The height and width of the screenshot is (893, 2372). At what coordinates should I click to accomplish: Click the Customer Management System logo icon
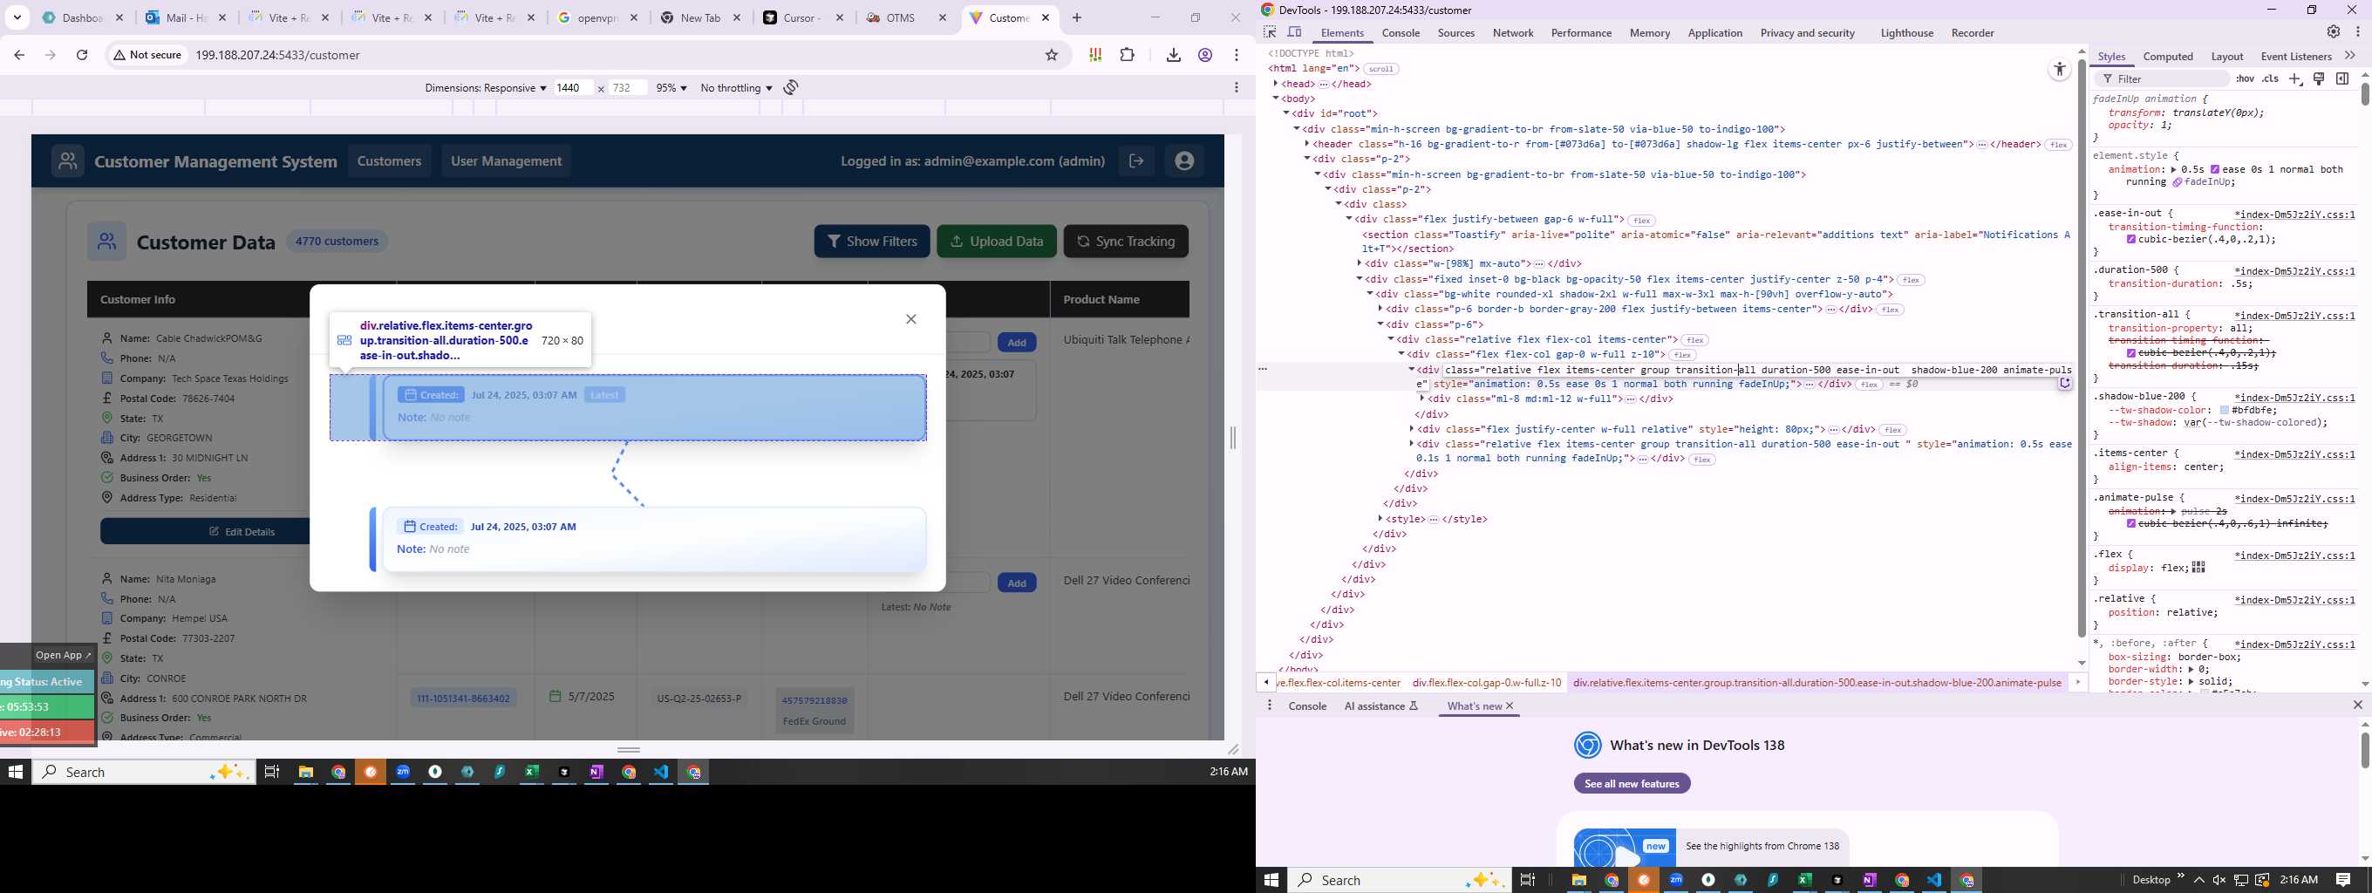[x=67, y=161]
